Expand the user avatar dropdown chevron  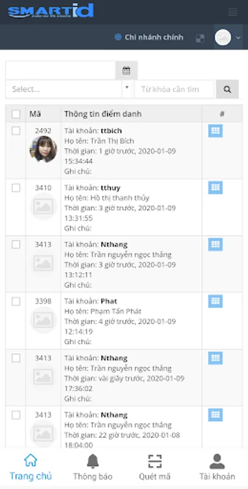pyautogui.click(x=238, y=37)
